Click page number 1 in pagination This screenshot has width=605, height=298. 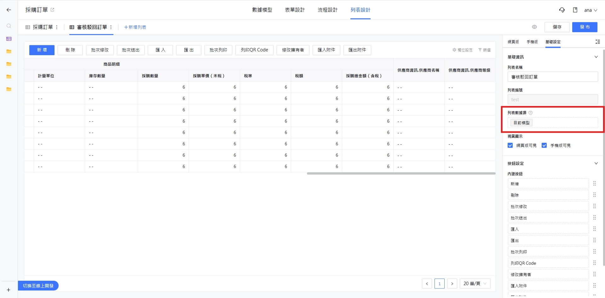[x=440, y=284]
